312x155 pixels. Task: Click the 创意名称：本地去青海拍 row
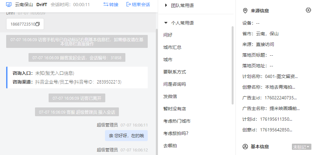(x=269, y=87)
